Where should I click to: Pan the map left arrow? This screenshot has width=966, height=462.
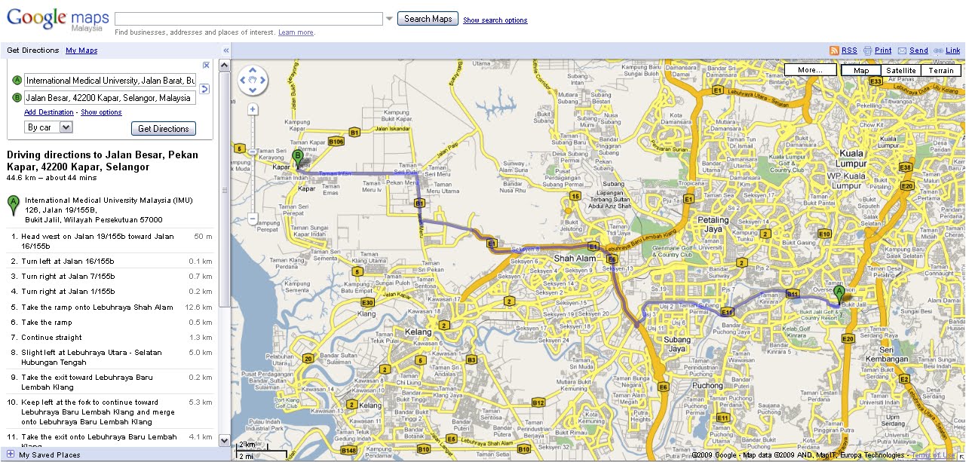click(x=244, y=80)
